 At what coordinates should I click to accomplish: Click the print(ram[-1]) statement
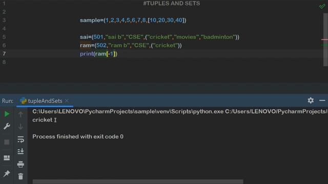98,54
